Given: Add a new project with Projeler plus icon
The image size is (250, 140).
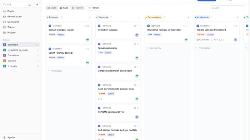Looking at the screenshot, I should [x=38, y=40].
